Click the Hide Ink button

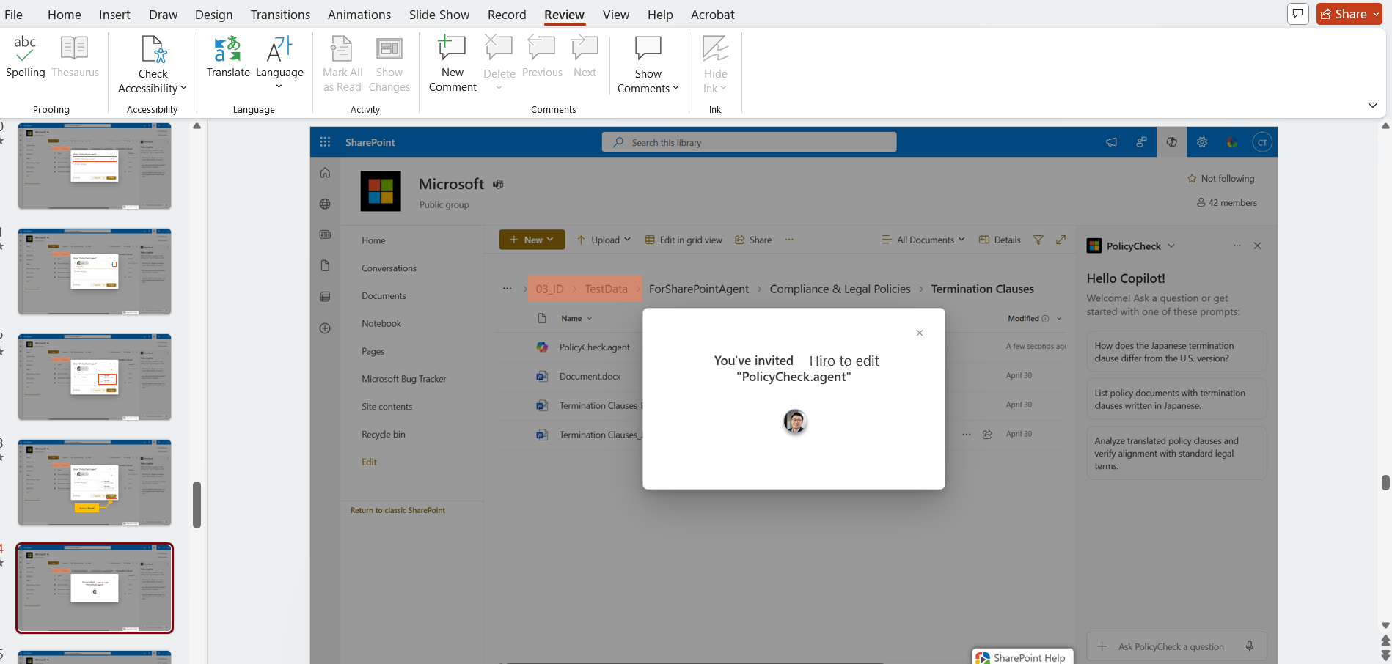click(x=715, y=64)
